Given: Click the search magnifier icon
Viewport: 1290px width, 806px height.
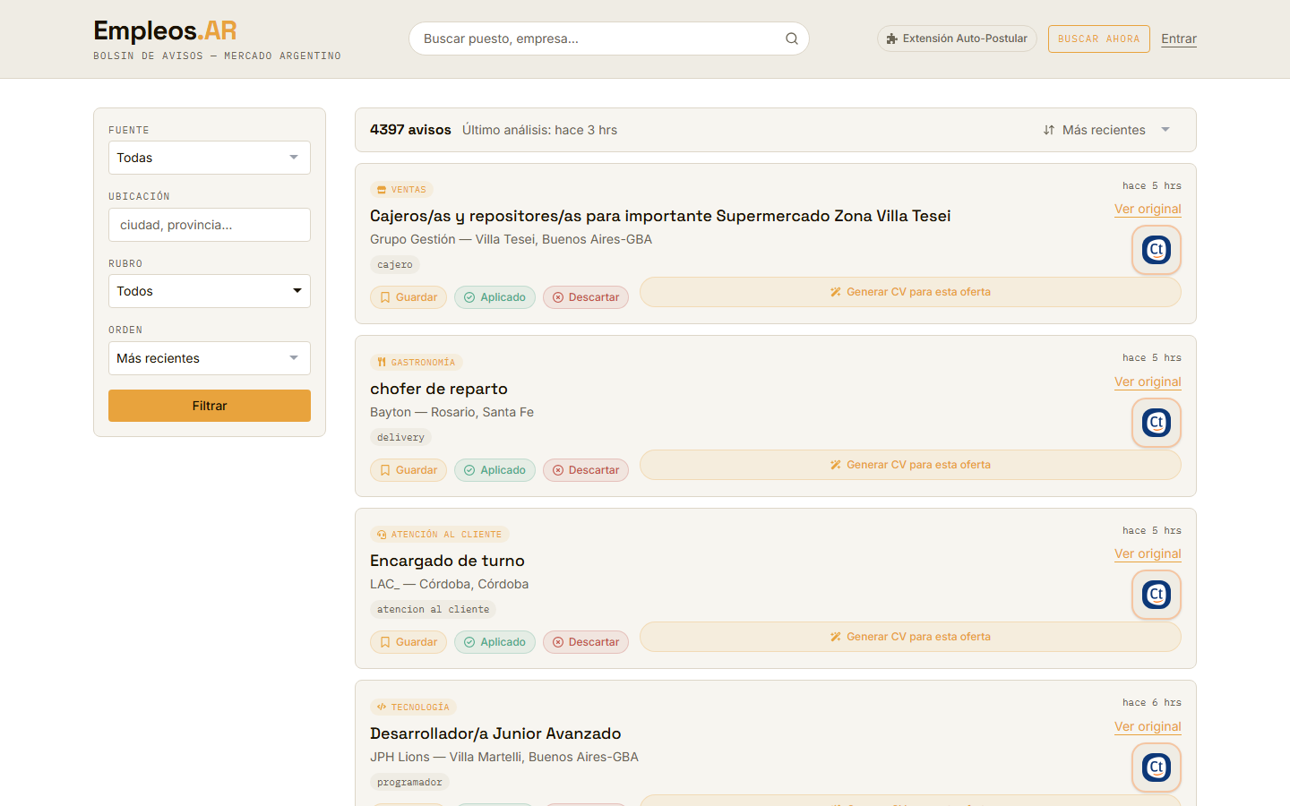Looking at the screenshot, I should pyautogui.click(x=792, y=39).
